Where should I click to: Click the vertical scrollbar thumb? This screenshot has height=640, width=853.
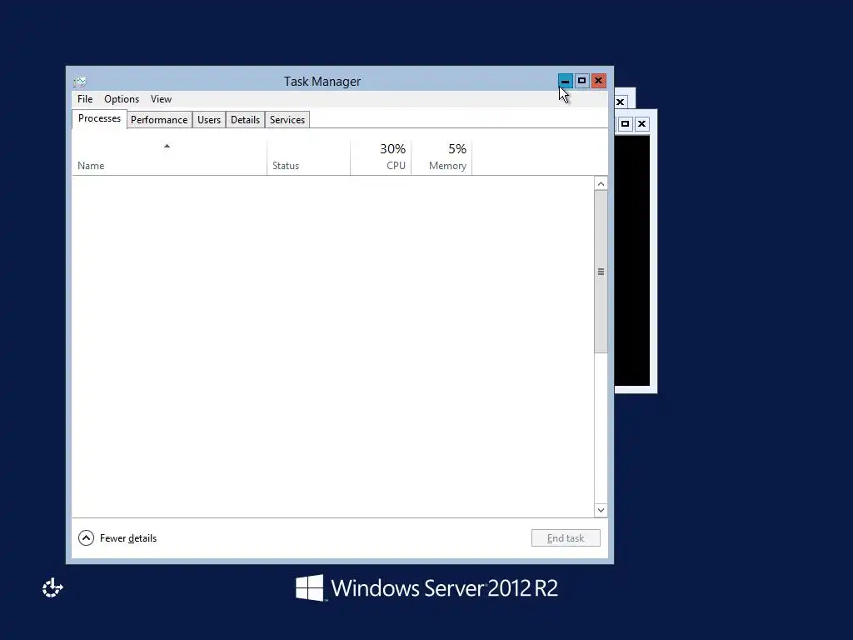(x=601, y=272)
